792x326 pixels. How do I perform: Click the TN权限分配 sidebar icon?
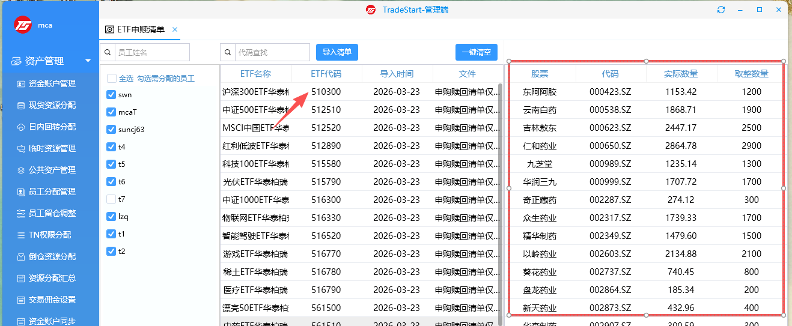click(x=21, y=235)
